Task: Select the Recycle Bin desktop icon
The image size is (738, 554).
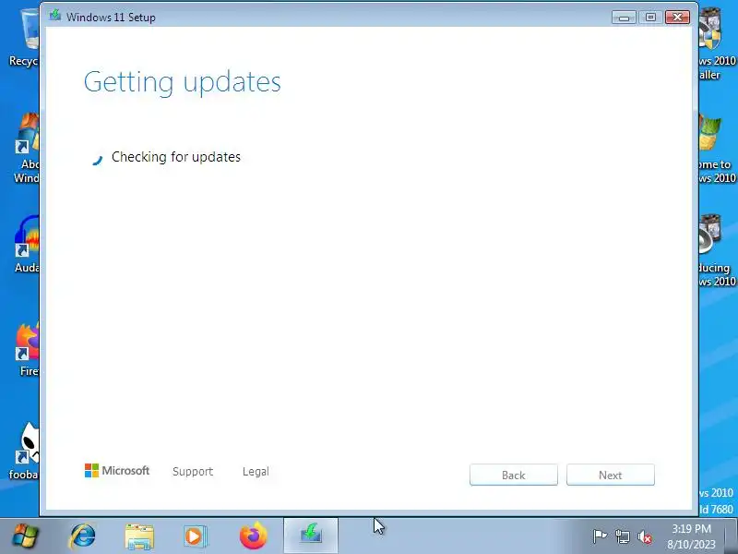Action: (25, 39)
